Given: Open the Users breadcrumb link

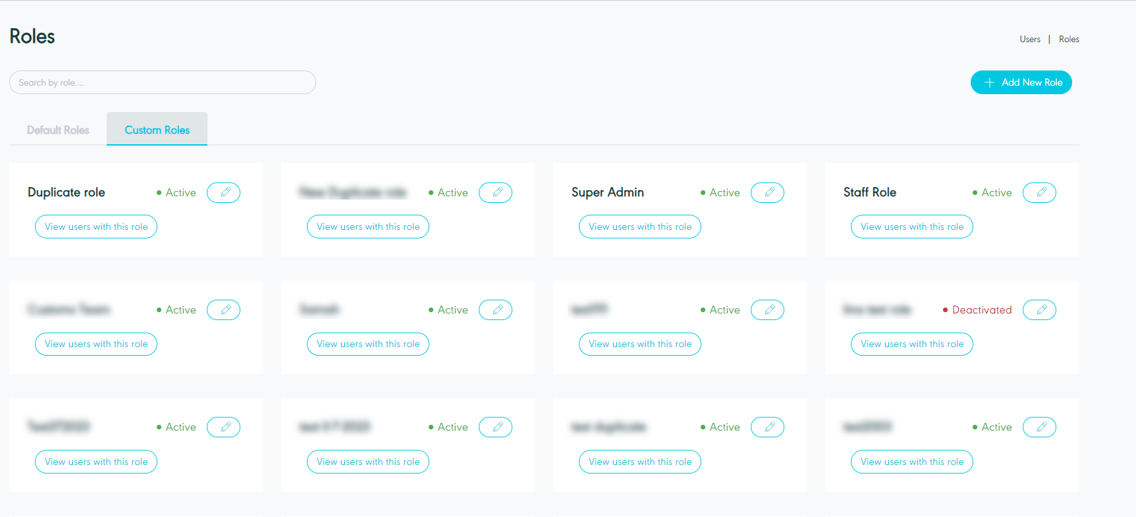Looking at the screenshot, I should 1030,40.
